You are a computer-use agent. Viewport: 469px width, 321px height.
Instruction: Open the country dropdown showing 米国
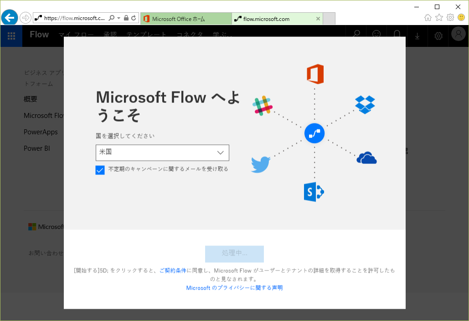pos(162,153)
